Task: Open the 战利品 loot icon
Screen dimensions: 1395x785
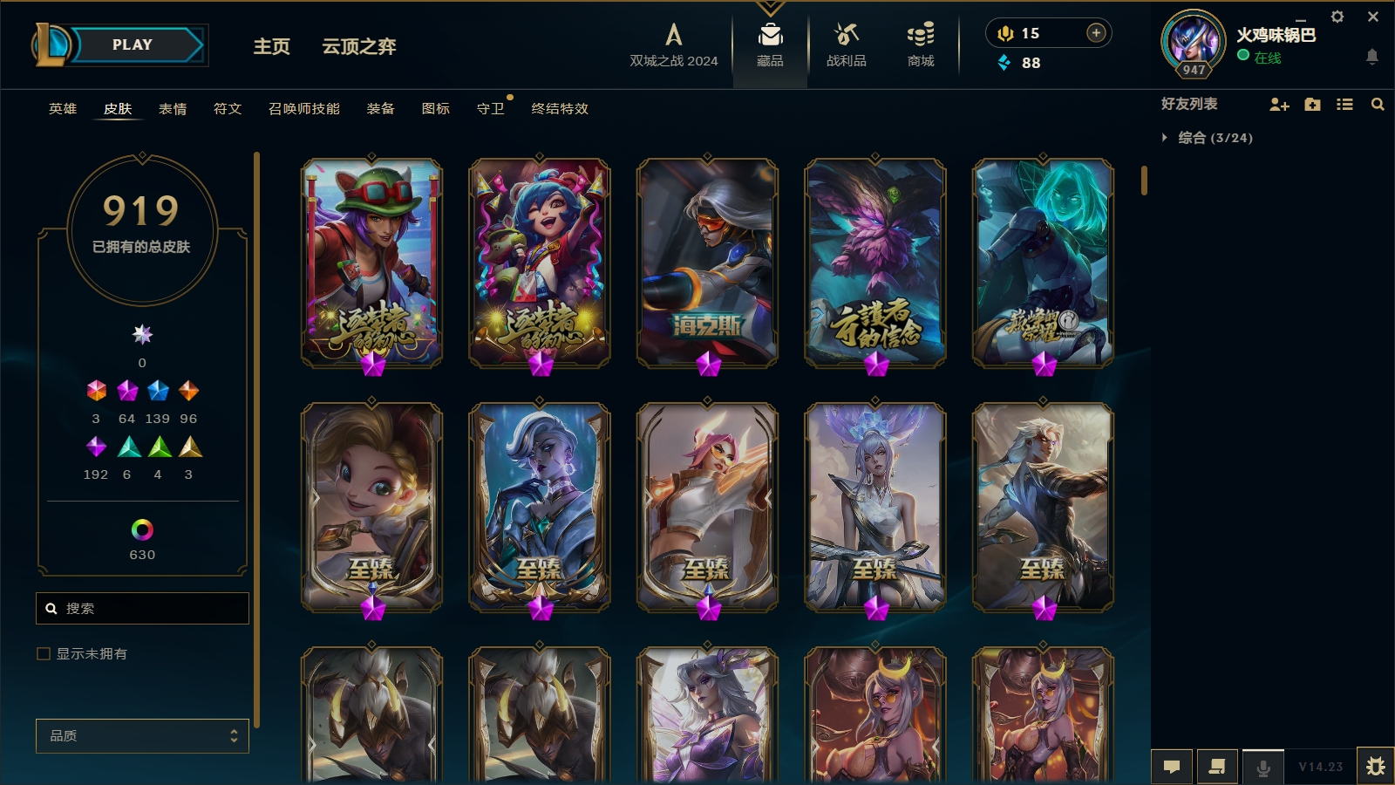Action: [x=846, y=35]
